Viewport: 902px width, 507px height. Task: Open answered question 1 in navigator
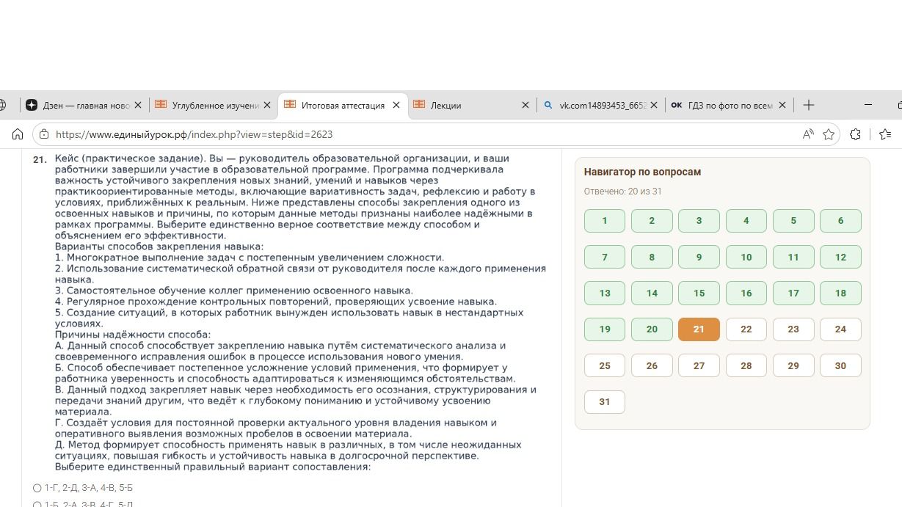click(605, 221)
